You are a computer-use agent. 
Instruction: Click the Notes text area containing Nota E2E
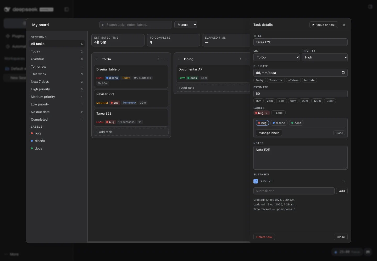click(x=301, y=158)
